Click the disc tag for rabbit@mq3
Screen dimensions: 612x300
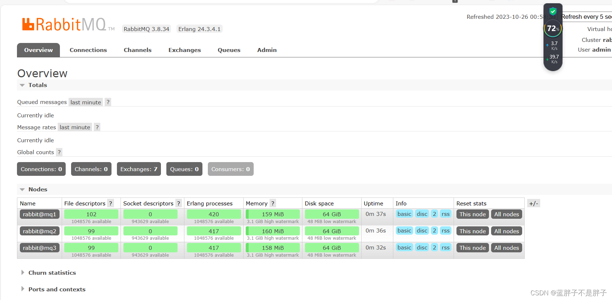422,247
